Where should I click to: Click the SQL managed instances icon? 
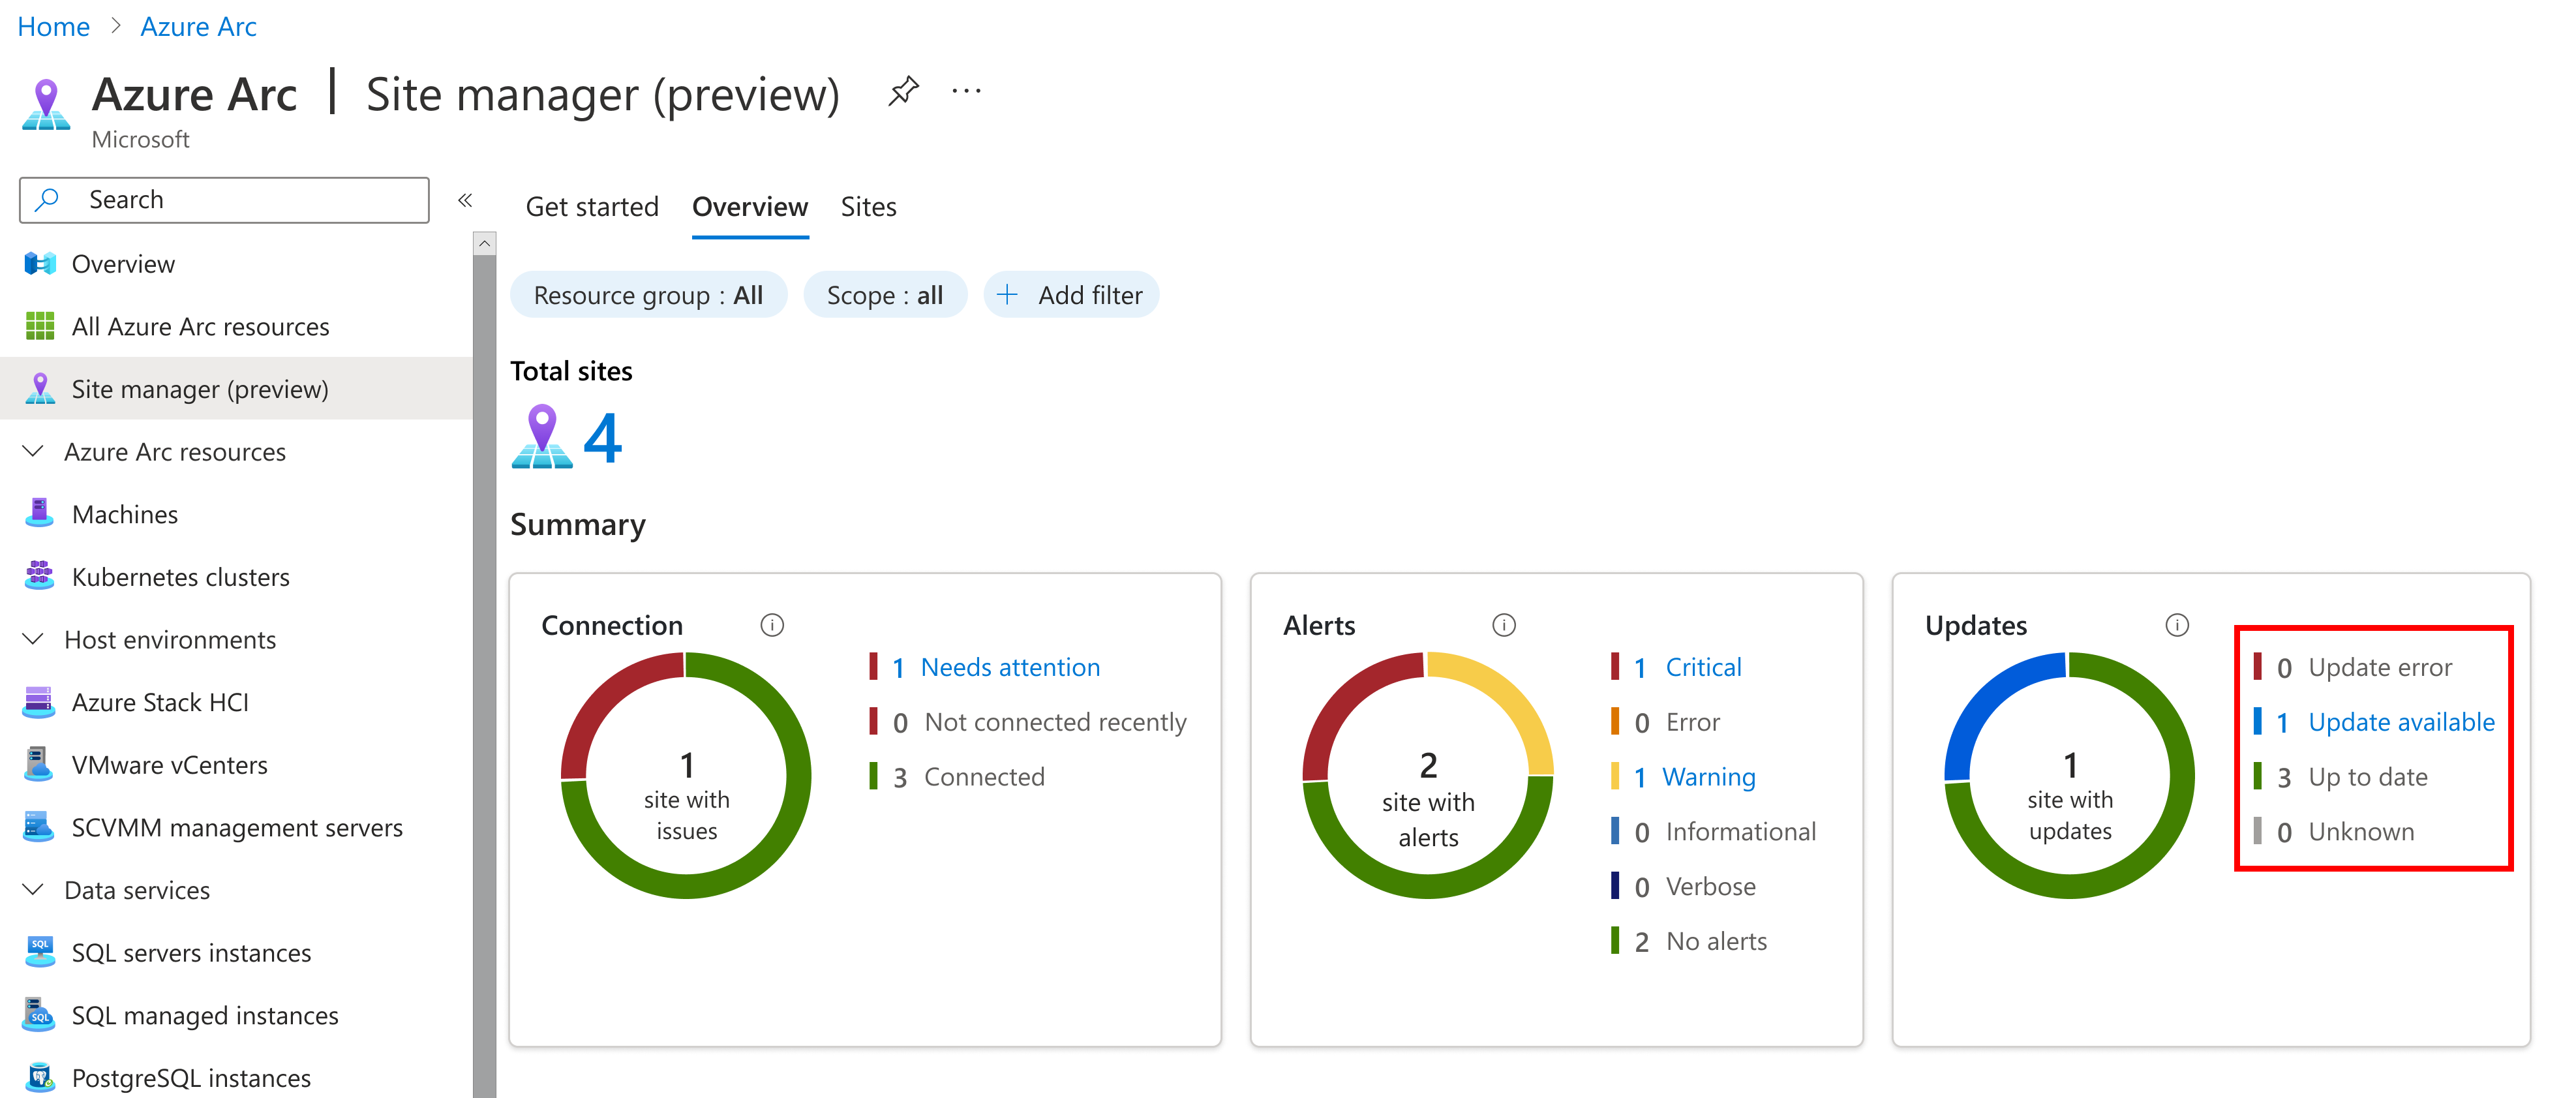point(39,1015)
